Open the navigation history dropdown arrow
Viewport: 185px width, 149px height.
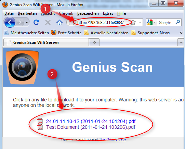tap(27, 22)
